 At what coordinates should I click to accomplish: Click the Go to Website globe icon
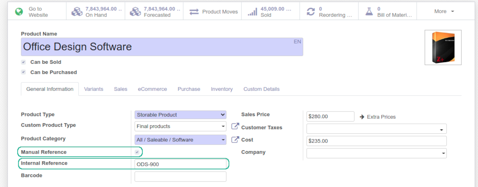pos(19,12)
